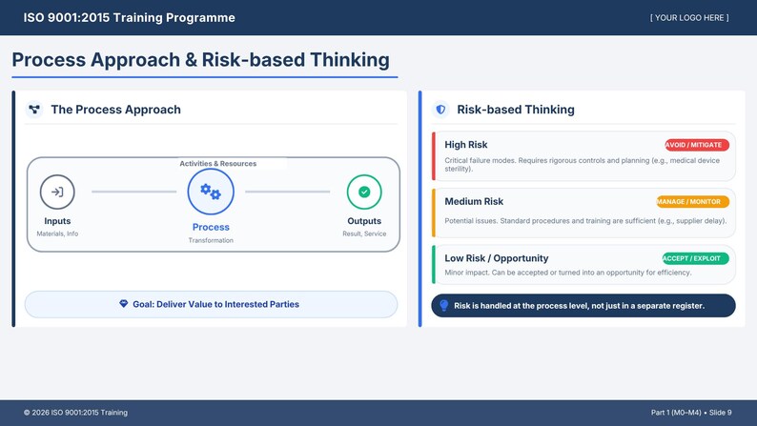
Task: Click the slide title Process Approach heading
Action: click(x=200, y=60)
